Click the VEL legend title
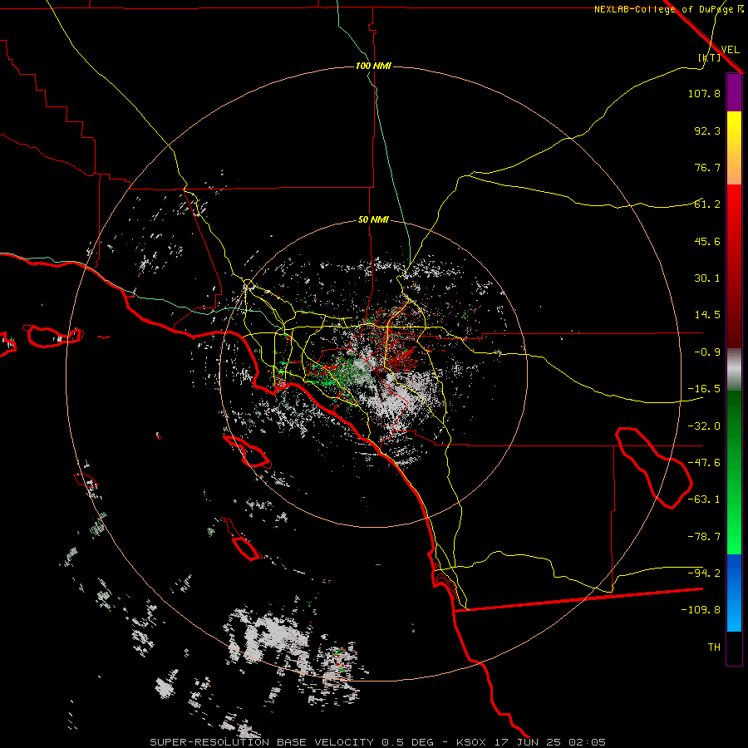Image resolution: width=748 pixels, height=748 pixels. click(730, 50)
